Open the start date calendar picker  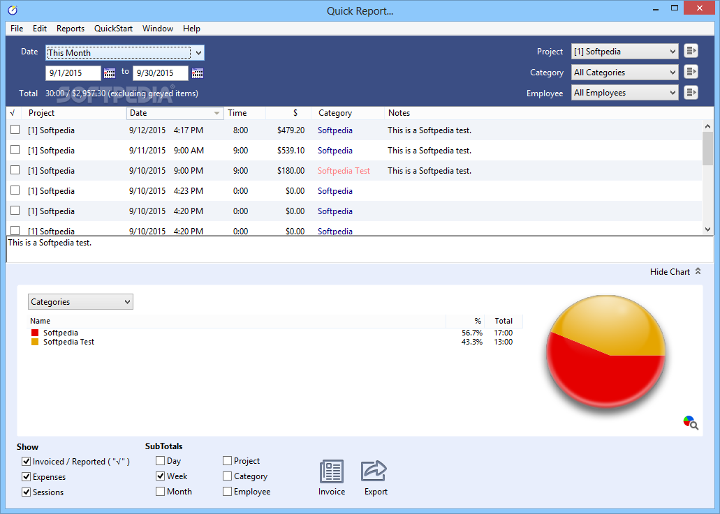tap(109, 73)
